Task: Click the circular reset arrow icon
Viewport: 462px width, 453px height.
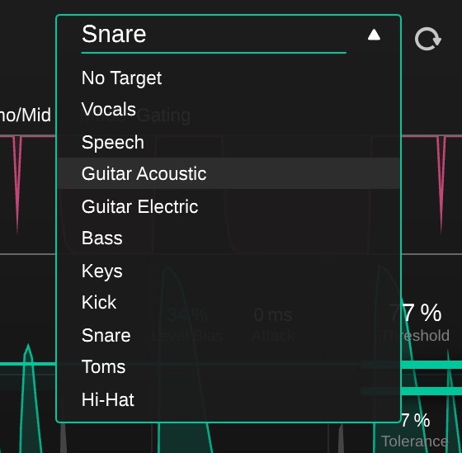Action: (428, 39)
